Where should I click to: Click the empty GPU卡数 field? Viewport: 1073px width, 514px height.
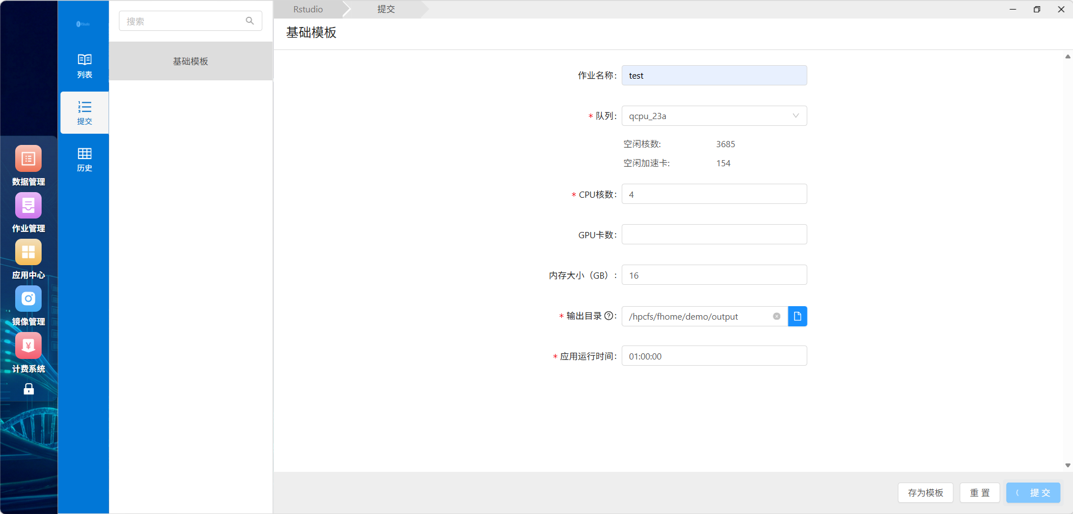(714, 235)
